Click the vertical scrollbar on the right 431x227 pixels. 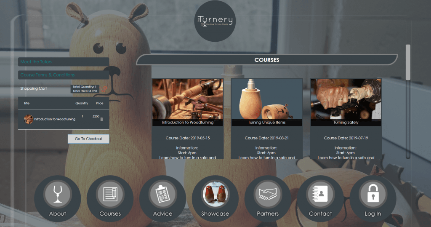(407, 62)
